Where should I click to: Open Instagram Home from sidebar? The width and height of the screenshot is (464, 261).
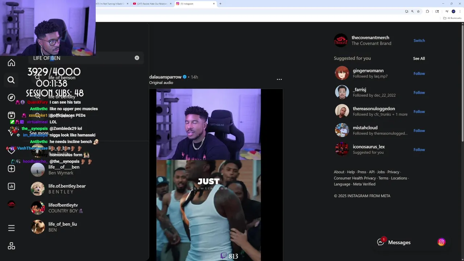pyautogui.click(x=11, y=63)
